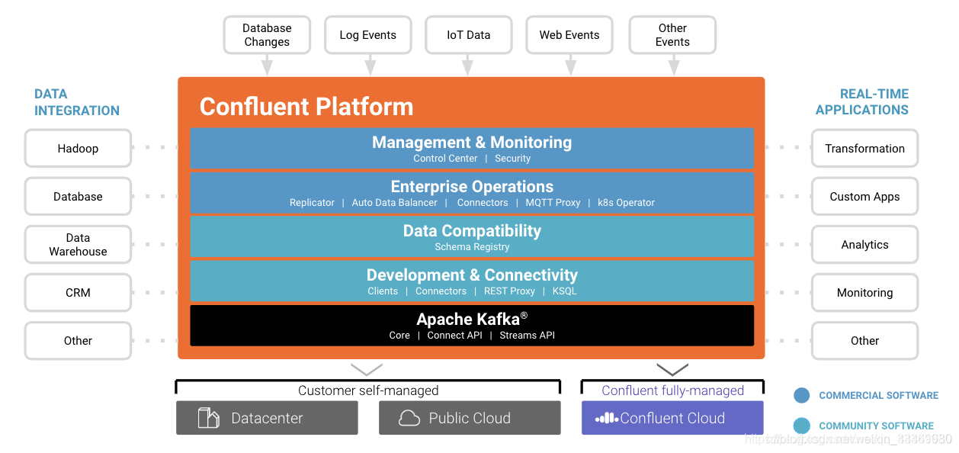This screenshot has width=959, height=453.
Task: Click the Hadoop integration box
Action: 78,149
